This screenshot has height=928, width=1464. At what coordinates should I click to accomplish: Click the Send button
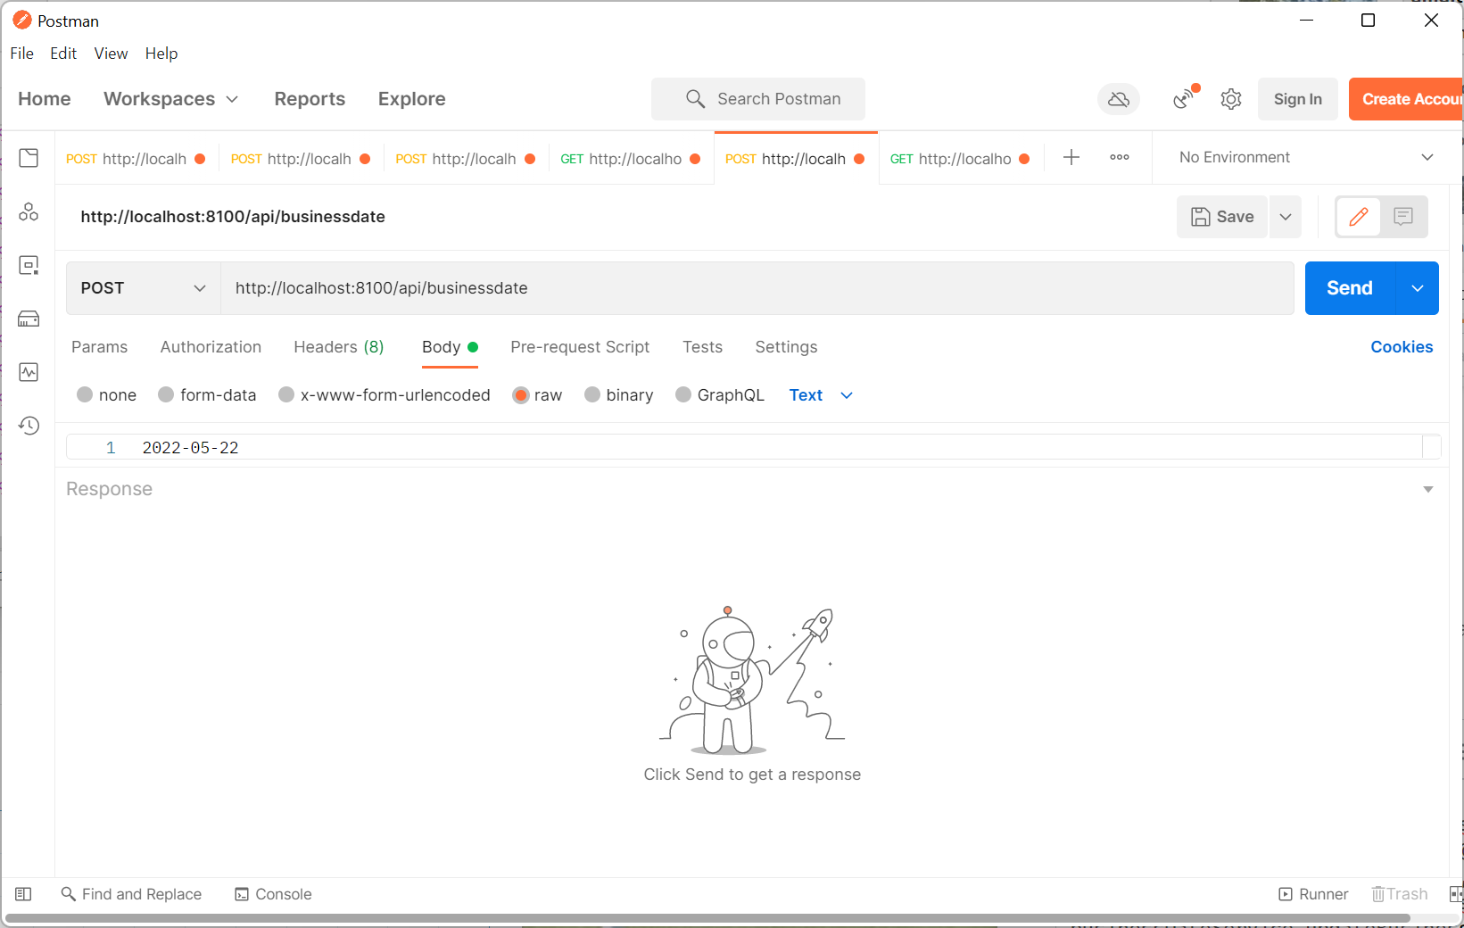click(1350, 288)
